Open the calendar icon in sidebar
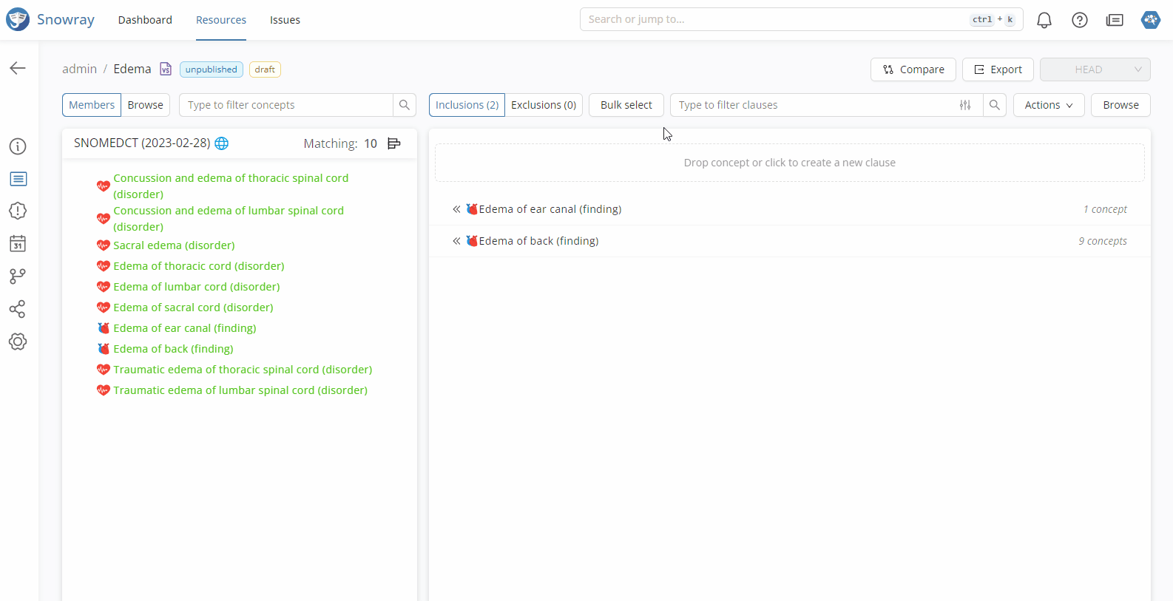The height and width of the screenshot is (601, 1173). 18,243
